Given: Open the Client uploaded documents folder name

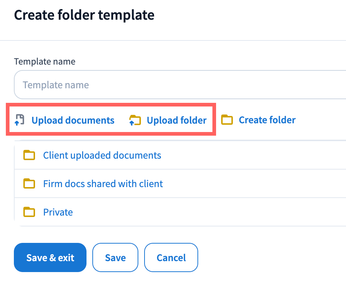Looking at the screenshot, I should tap(102, 155).
